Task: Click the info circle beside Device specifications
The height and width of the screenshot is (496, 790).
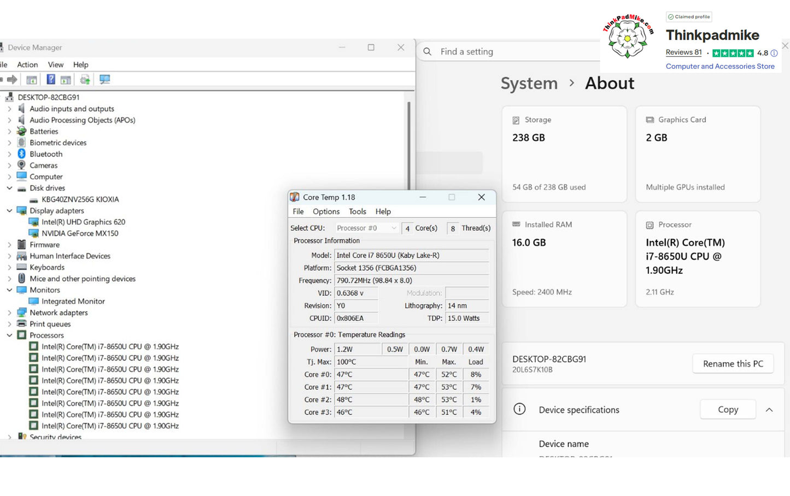Action: coord(519,409)
